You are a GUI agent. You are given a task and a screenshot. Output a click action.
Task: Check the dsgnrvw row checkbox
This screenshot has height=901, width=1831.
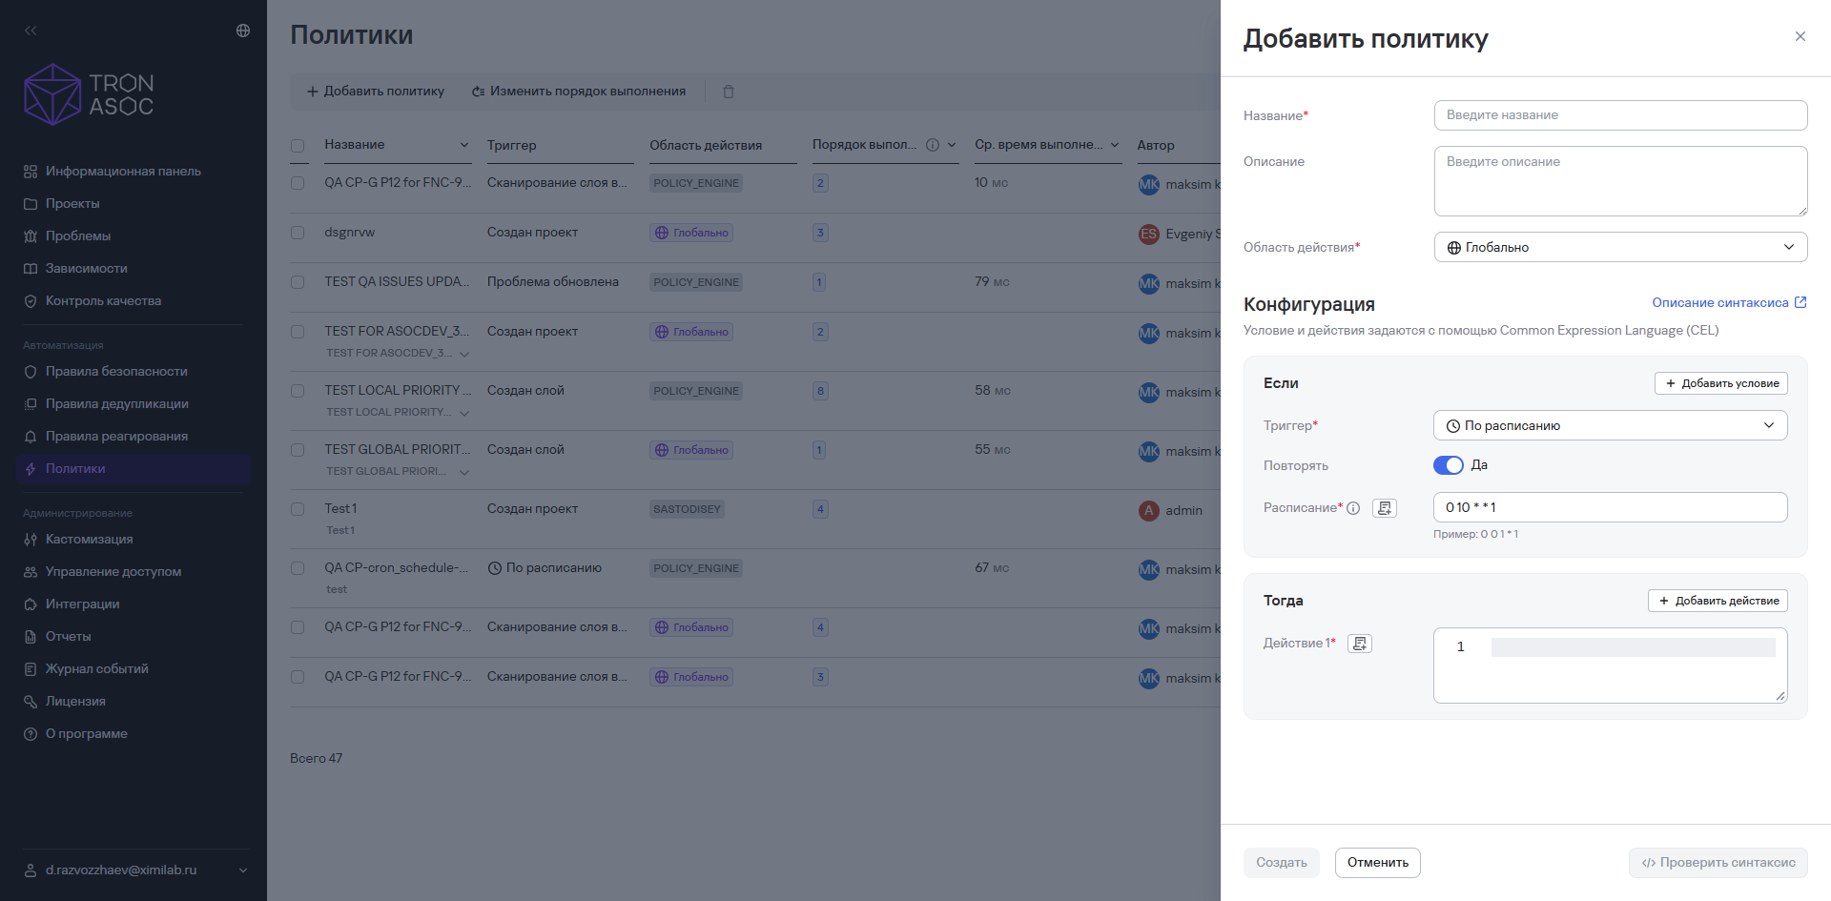(x=298, y=233)
